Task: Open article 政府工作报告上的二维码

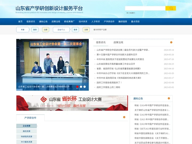Action: click(108, 87)
